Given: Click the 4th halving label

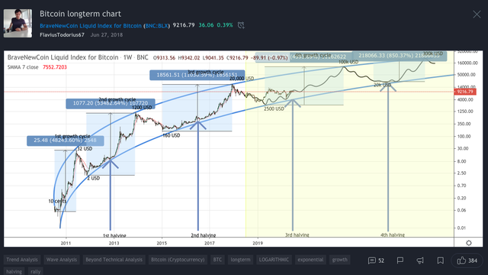Looking at the screenshot, I should 393,235.
